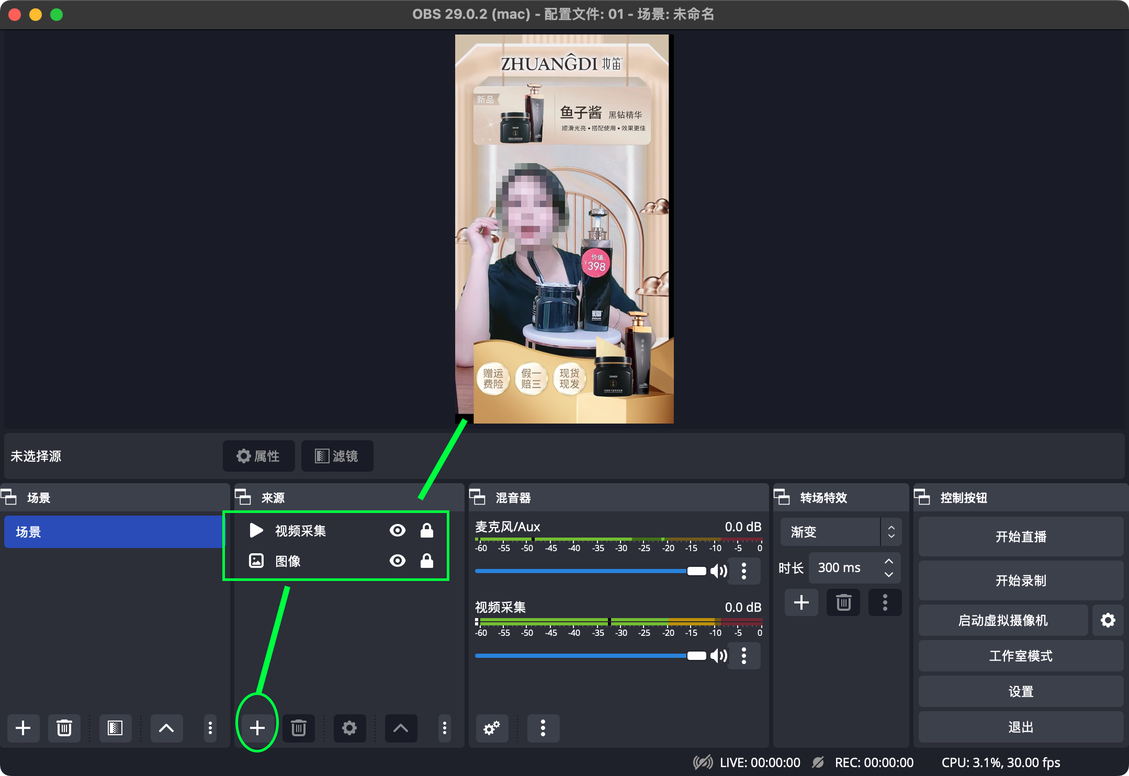The height and width of the screenshot is (776, 1129).
Task: Hide the 视频采集 source eye icon
Action: (398, 530)
